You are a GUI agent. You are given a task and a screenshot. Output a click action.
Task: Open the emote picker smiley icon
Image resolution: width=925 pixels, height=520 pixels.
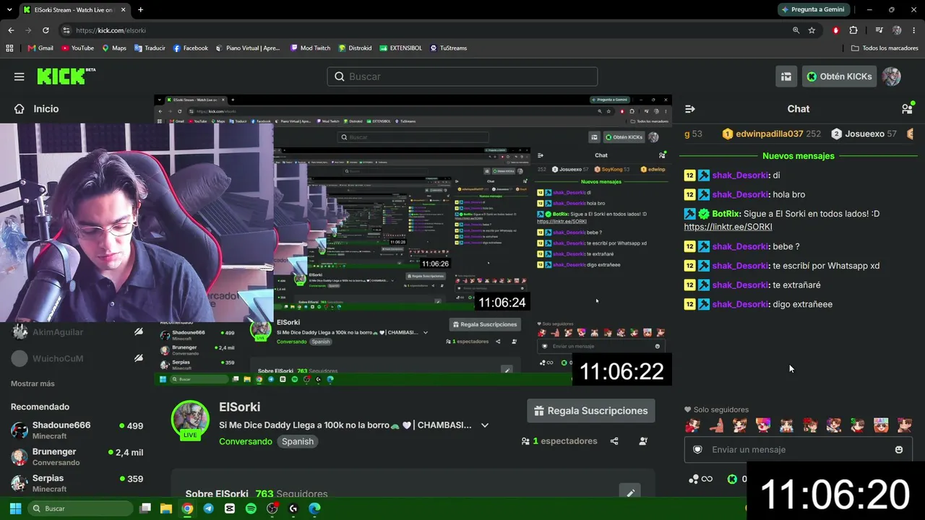(x=899, y=449)
